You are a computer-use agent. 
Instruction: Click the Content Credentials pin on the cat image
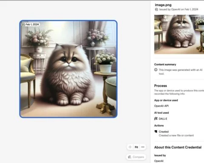point(23,25)
